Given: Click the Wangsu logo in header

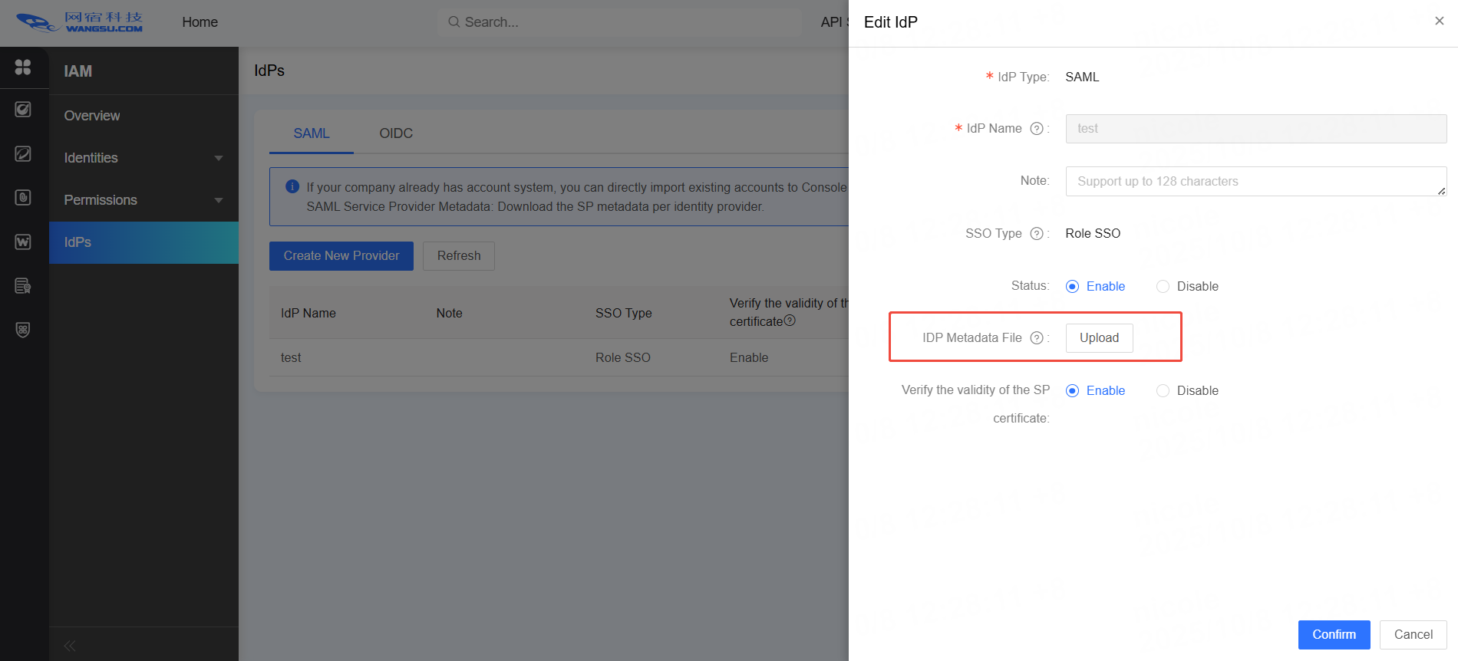Looking at the screenshot, I should pos(80,22).
